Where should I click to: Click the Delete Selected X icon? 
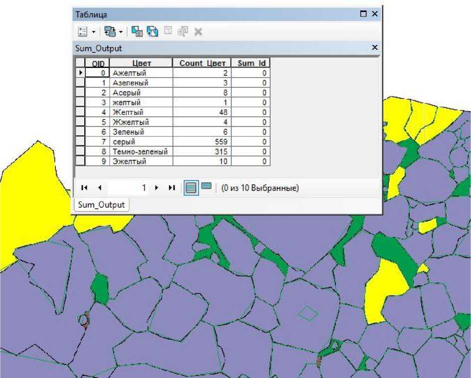(198, 32)
